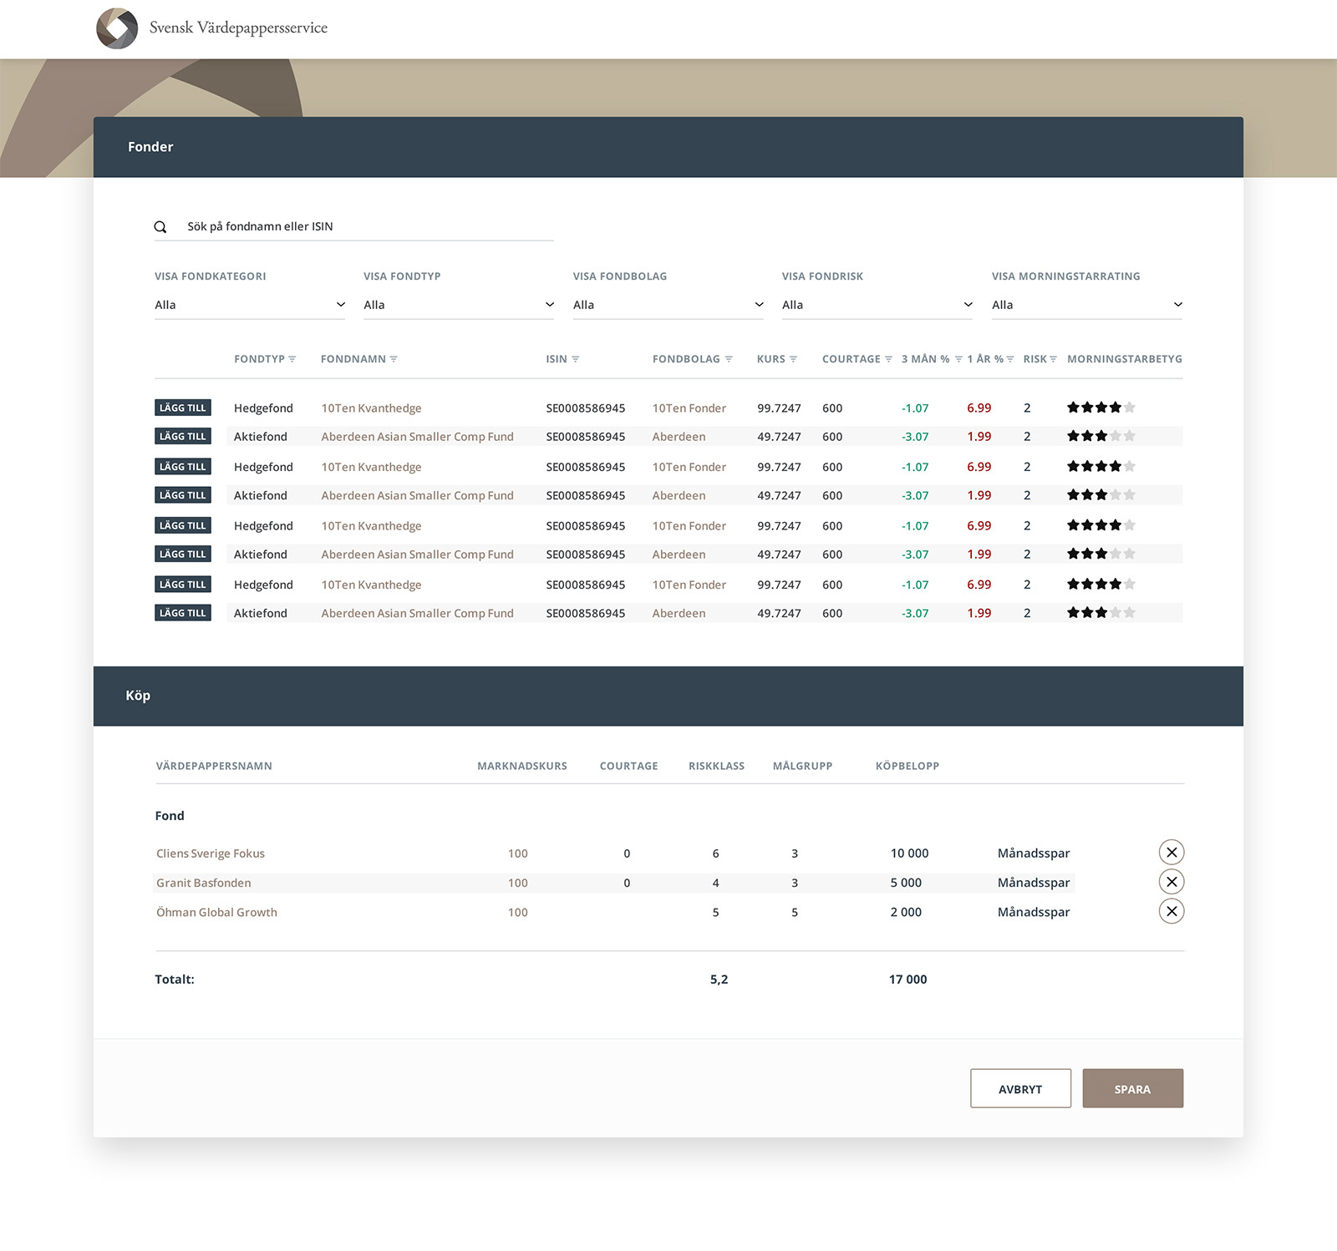Click sort icon next to FONDTYP

point(292,359)
